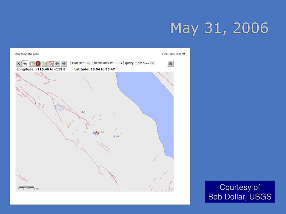Go to previous map view arrow
The height and width of the screenshot is (214, 286).
coord(57,64)
